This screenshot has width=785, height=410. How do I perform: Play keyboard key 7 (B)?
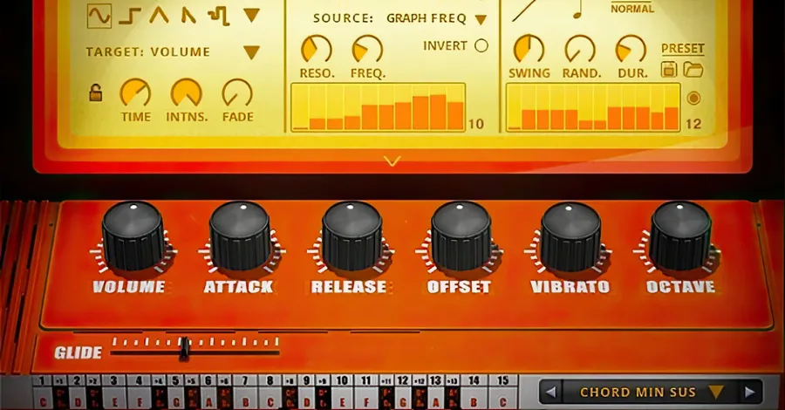point(245,393)
